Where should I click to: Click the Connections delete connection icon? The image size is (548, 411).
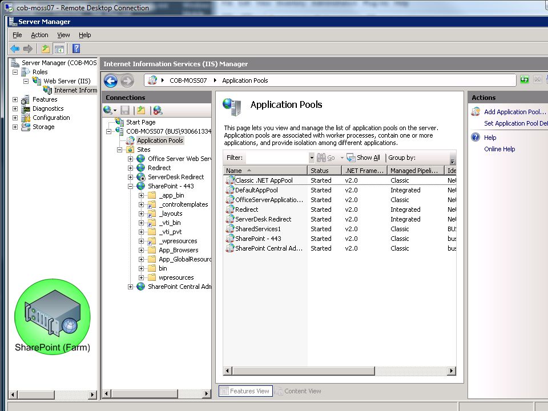click(x=158, y=110)
